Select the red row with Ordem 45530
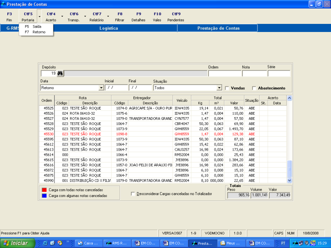This screenshot has width=331, height=248. (x=163, y=134)
